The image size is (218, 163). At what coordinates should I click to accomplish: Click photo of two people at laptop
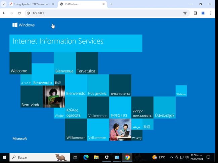[120, 129]
